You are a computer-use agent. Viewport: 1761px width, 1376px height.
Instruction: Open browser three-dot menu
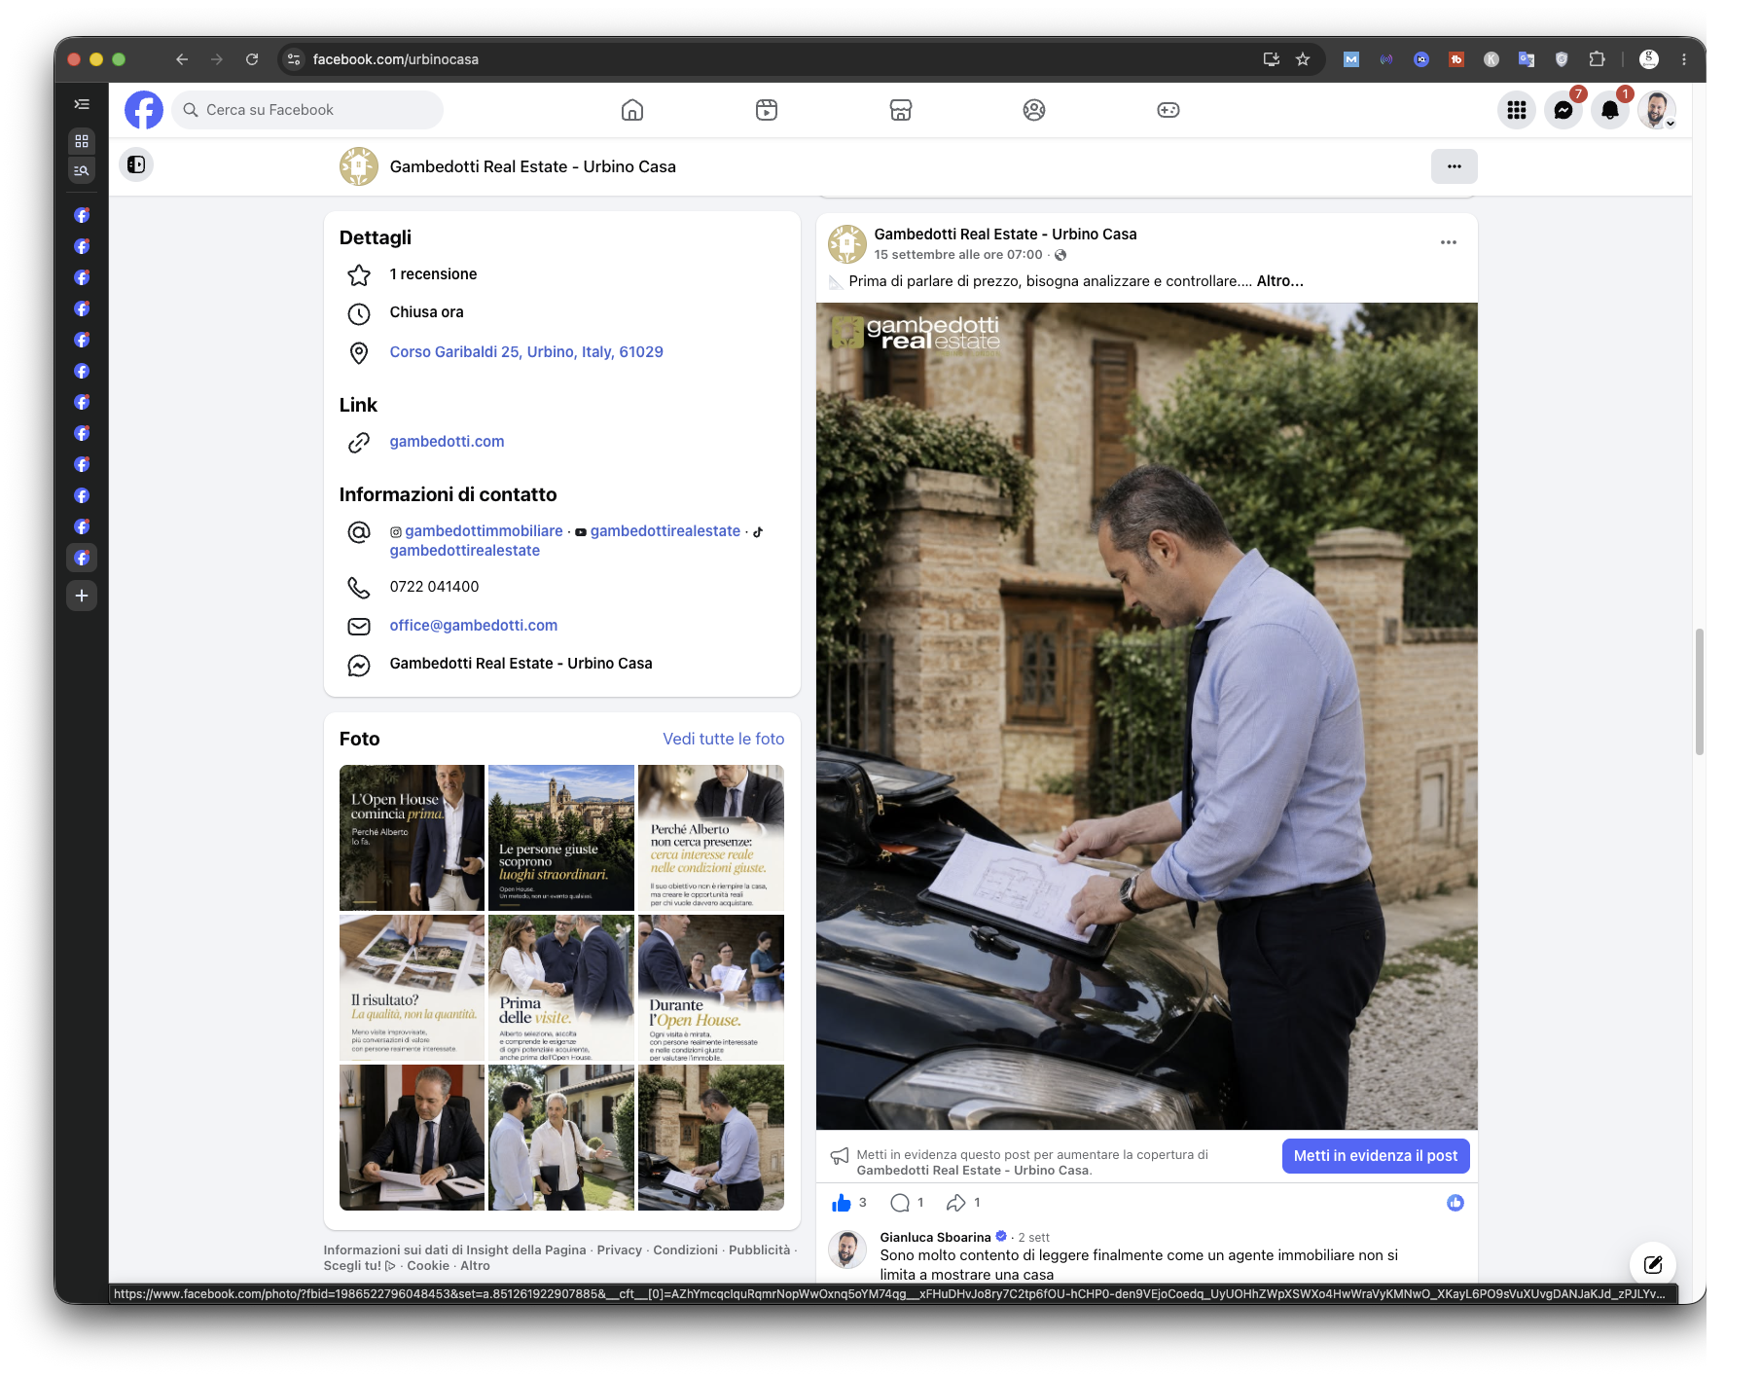click(1684, 59)
